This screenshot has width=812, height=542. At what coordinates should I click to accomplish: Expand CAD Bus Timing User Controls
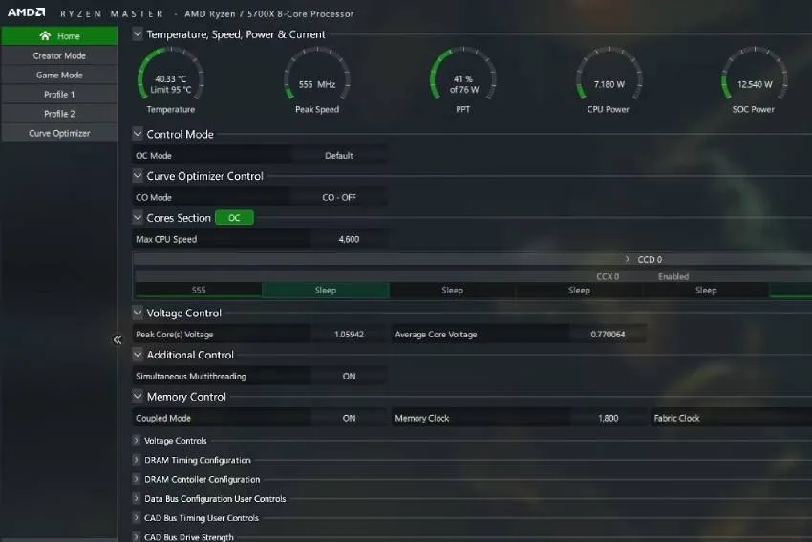pyautogui.click(x=137, y=518)
